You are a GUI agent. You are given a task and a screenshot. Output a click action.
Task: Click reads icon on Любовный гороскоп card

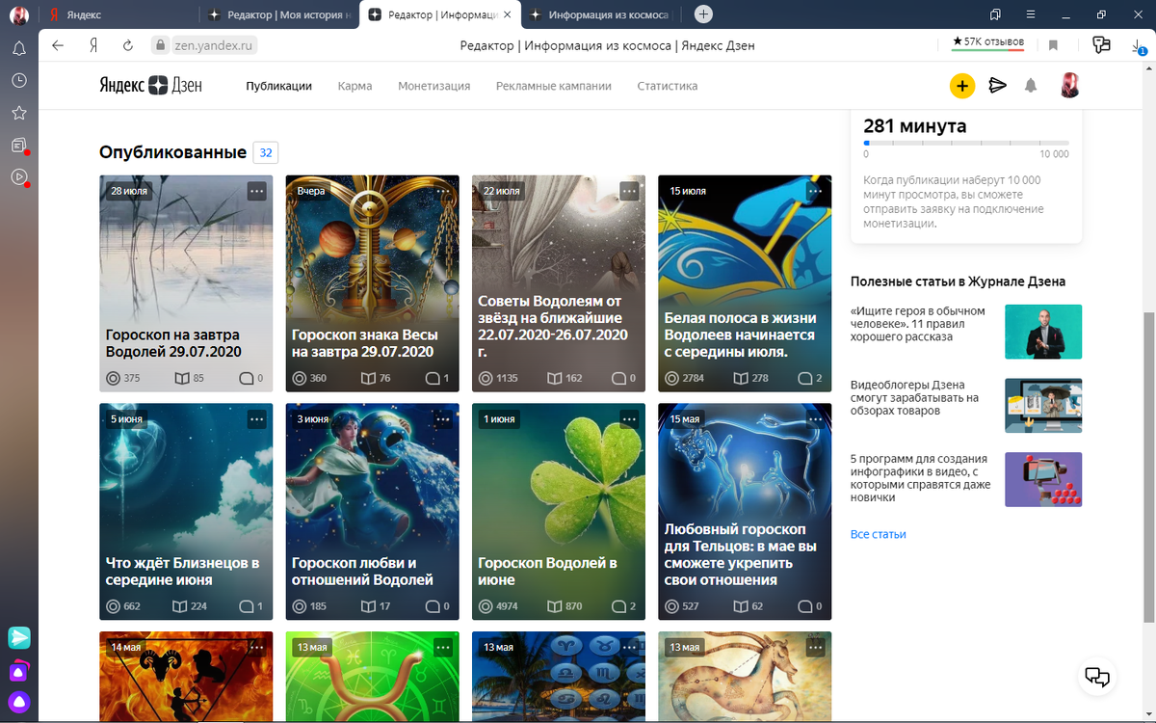coord(740,606)
